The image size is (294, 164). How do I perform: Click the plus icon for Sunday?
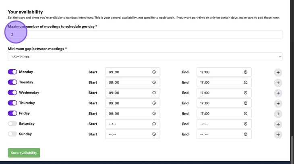tap(278, 135)
